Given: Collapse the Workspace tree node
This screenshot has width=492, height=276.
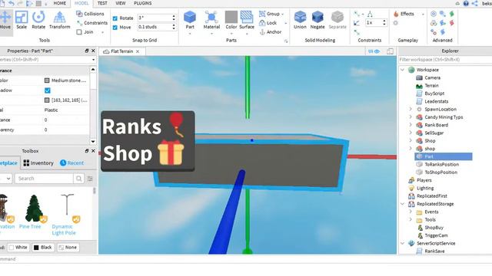Looking at the screenshot, I should pos(403,70).
